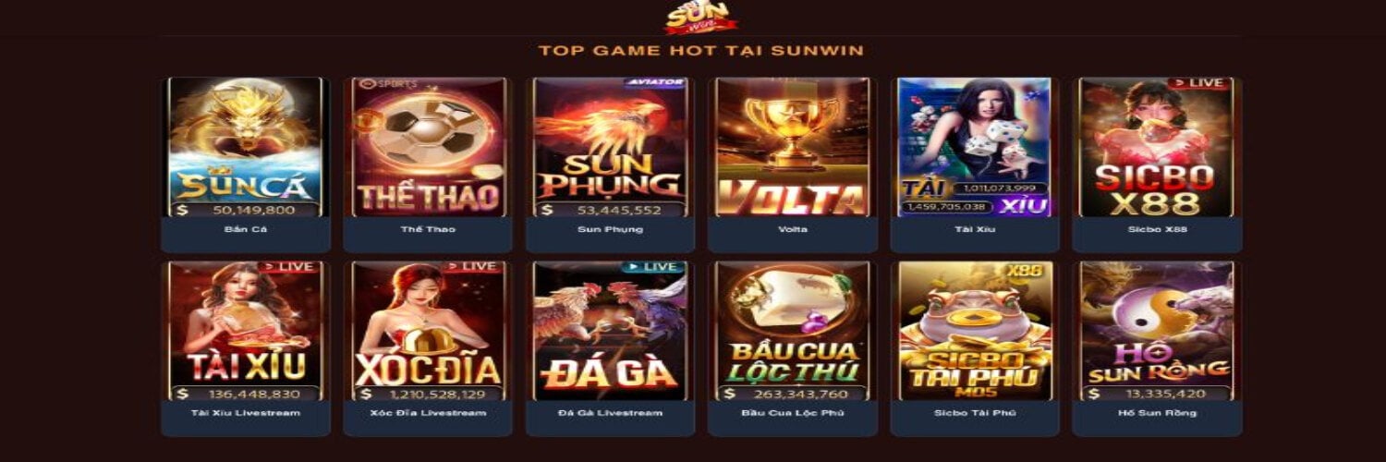This screenshot has width=1386, height=462.
Task: Select the Đá Gà rooster livestream game
Action: (610, 331)
